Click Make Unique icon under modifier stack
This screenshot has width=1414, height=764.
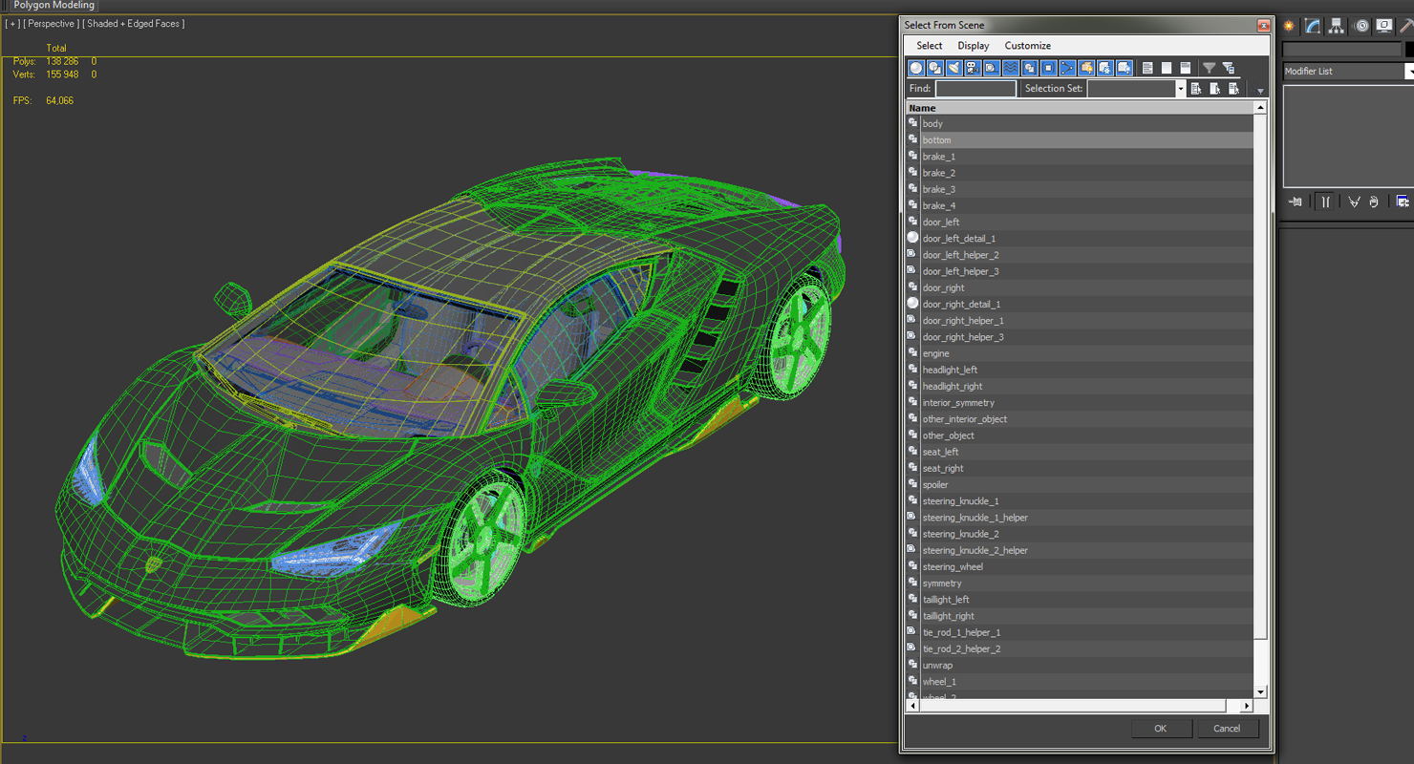(x=1354, y=202)
